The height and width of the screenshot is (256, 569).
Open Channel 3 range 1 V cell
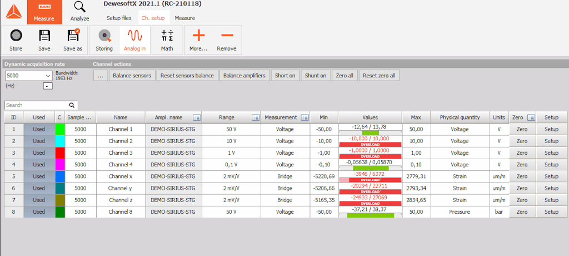tap(231, 152)
